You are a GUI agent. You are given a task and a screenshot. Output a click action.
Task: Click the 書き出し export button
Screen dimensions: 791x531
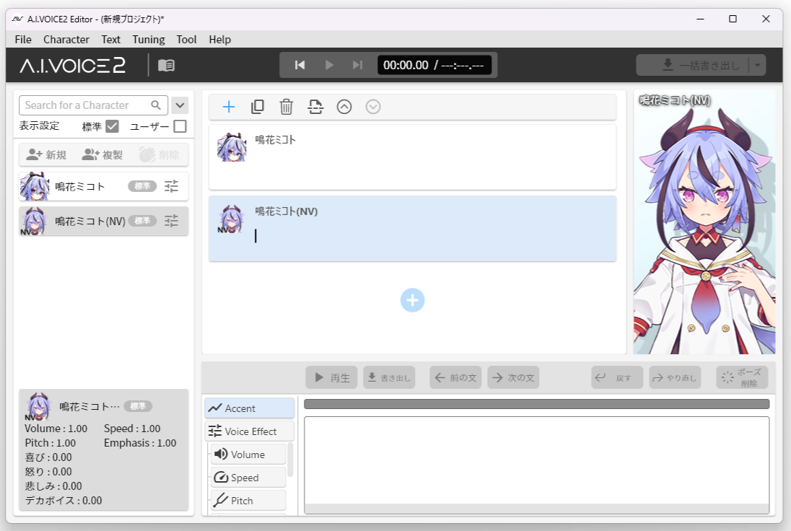pyautogui.click(x=389, y=377)
